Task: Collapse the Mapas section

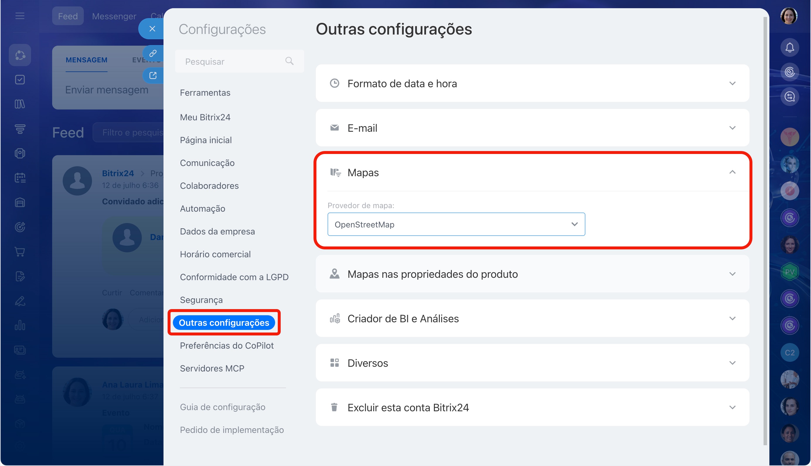Action: click(x=732, y=172)
